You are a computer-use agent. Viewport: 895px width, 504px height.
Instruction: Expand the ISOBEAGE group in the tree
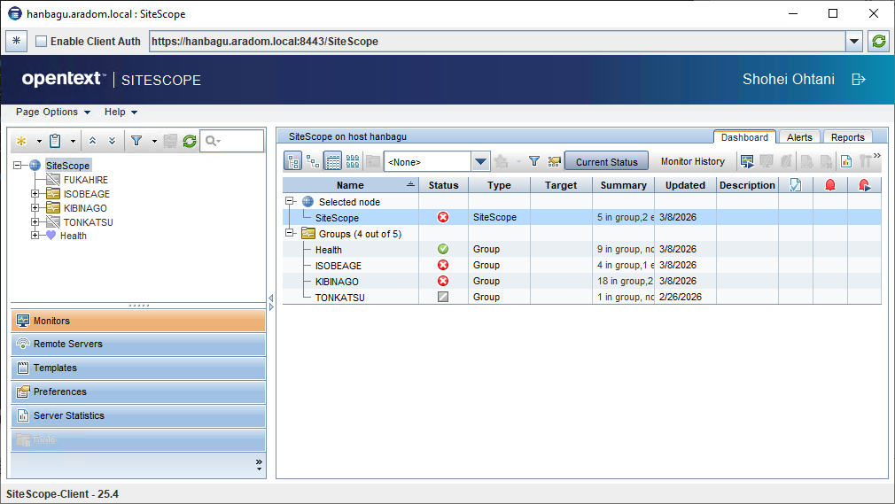[35, 193]
